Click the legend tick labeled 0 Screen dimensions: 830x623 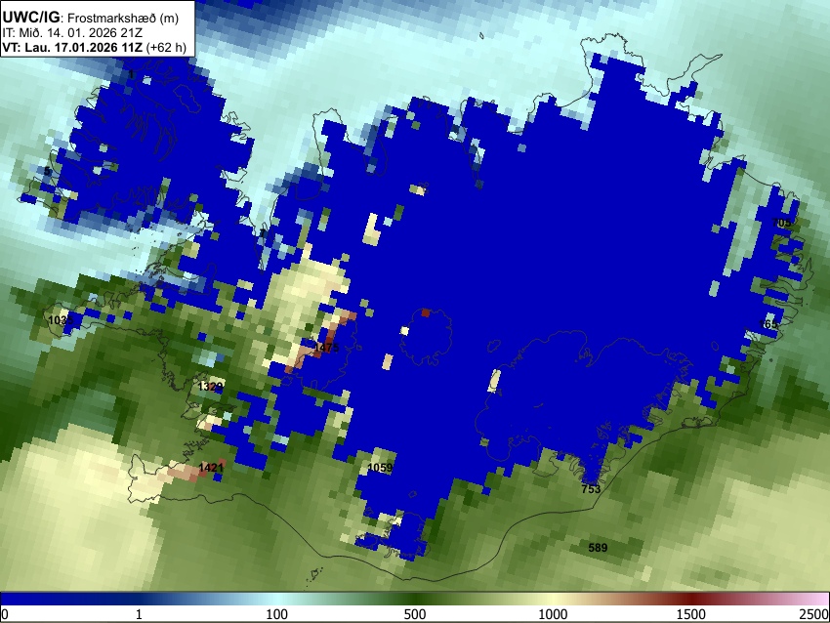click(5, 614)
